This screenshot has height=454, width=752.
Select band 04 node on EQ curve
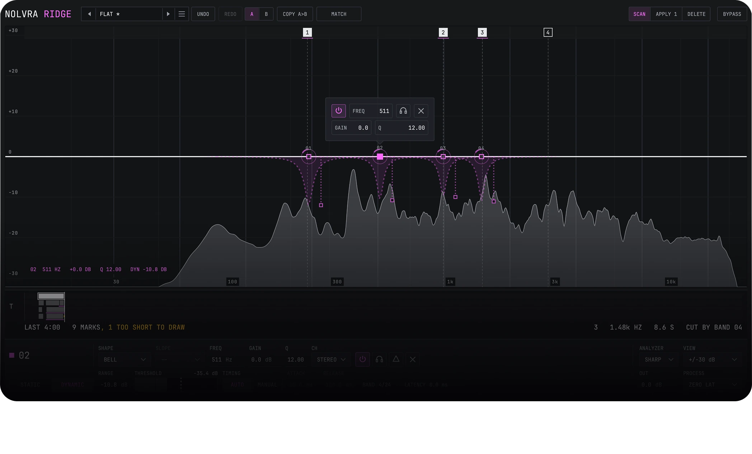pyautogui.click(x=481, y=156)
